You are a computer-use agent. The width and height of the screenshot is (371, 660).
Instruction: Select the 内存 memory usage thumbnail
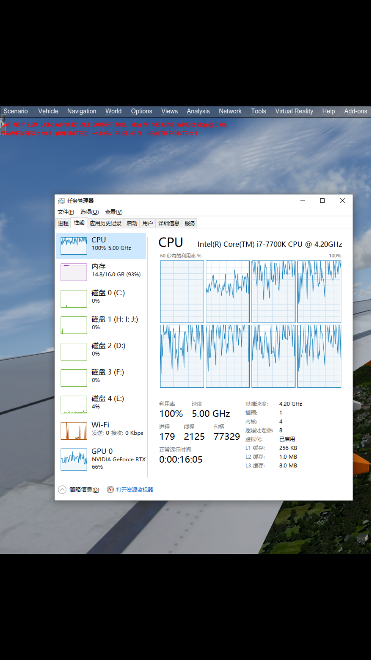click(74, 272)
